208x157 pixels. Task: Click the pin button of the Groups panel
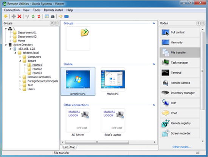pyautogui.click(x=52, y=23)
